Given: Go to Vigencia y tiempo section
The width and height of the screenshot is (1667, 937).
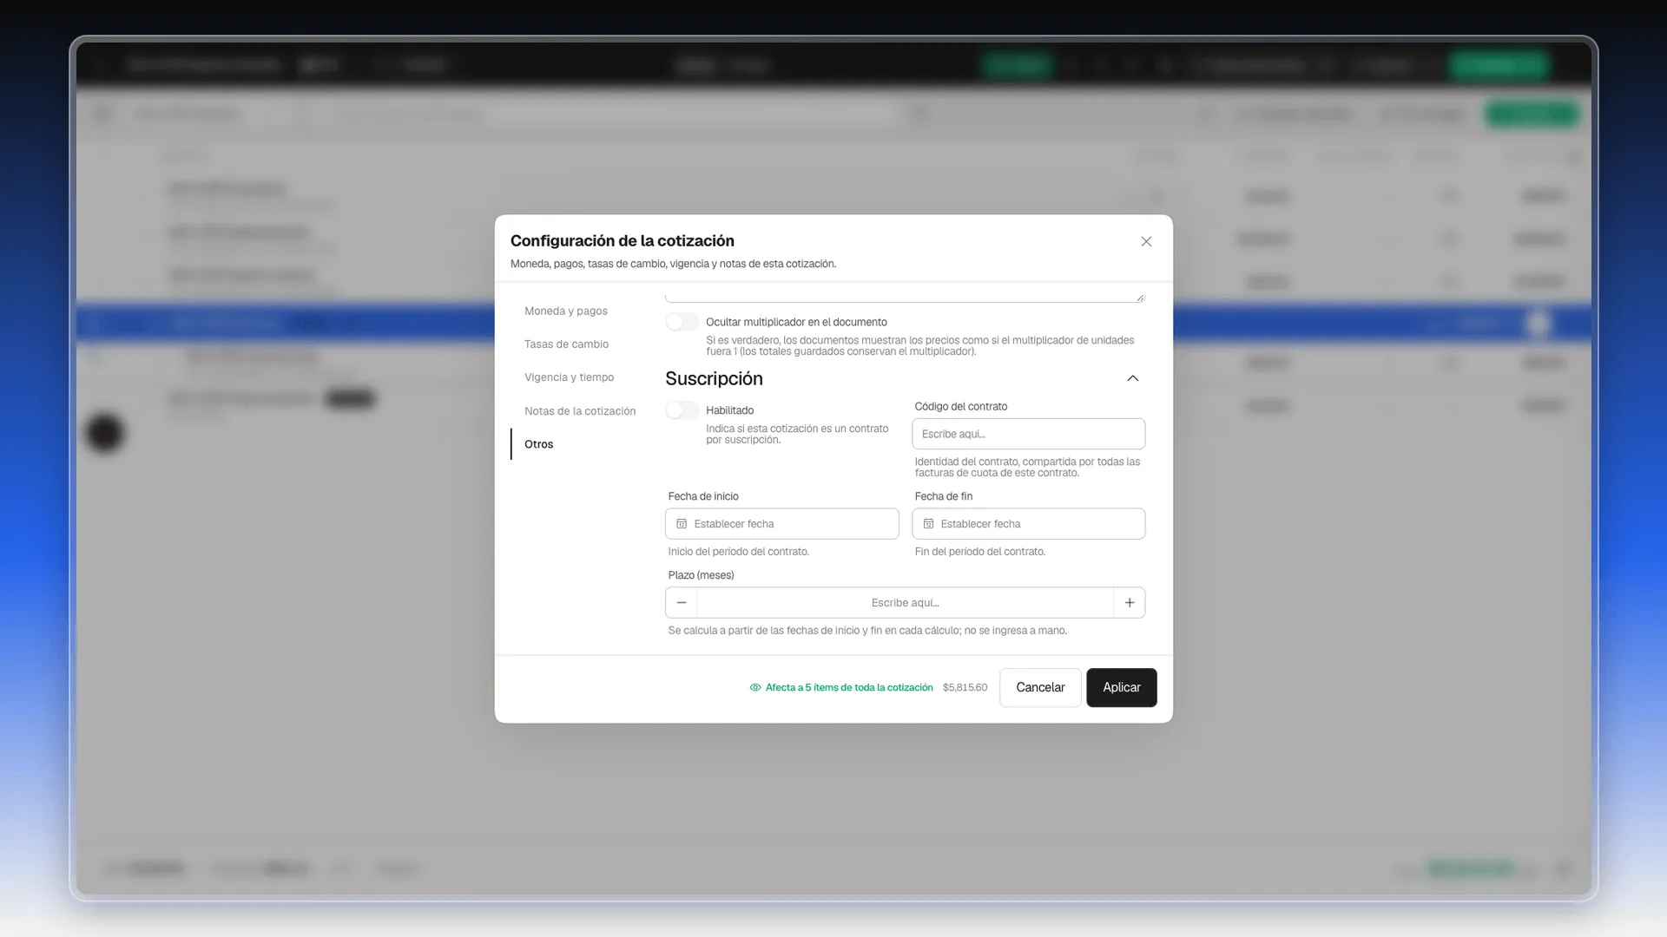Looking at the screenshot, I should tap(569, 377).
